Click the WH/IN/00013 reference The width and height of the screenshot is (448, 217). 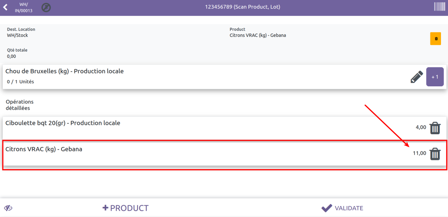pos(23,7)
